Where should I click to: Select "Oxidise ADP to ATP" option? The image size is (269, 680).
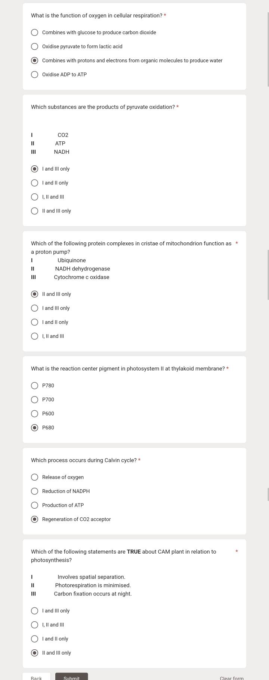[x=34, y=74]
